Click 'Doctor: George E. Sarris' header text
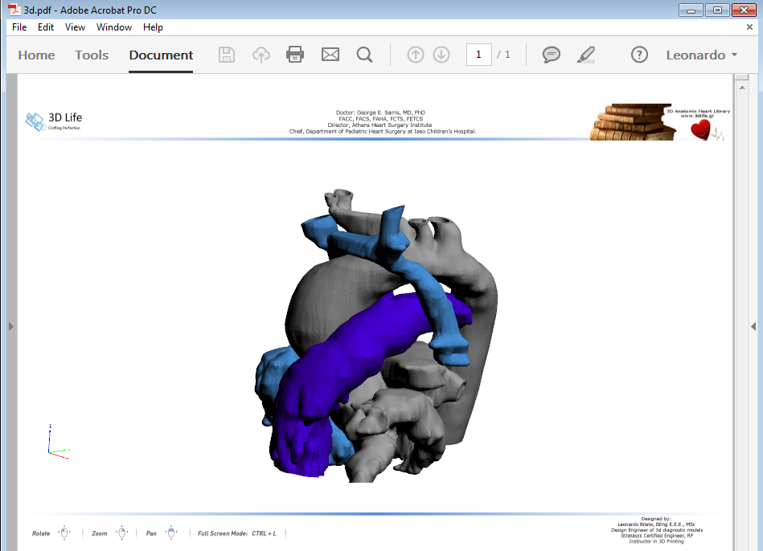 coord(380,112)
